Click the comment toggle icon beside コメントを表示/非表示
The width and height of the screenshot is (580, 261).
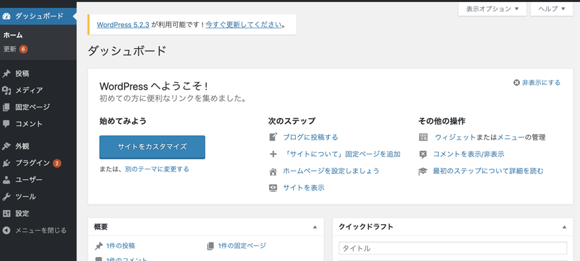(423, 154)
